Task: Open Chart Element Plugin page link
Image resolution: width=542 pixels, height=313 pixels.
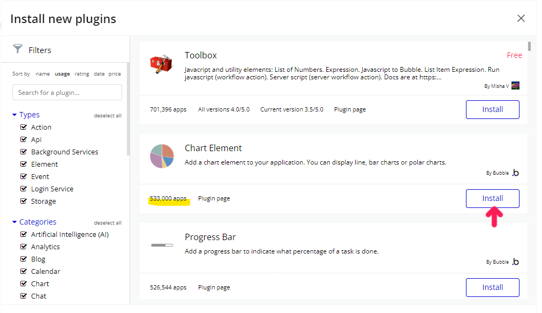Action: pos(214,198)
